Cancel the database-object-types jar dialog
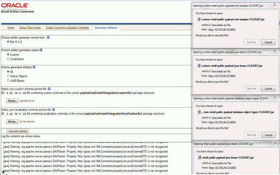 [x=268, y=135]
